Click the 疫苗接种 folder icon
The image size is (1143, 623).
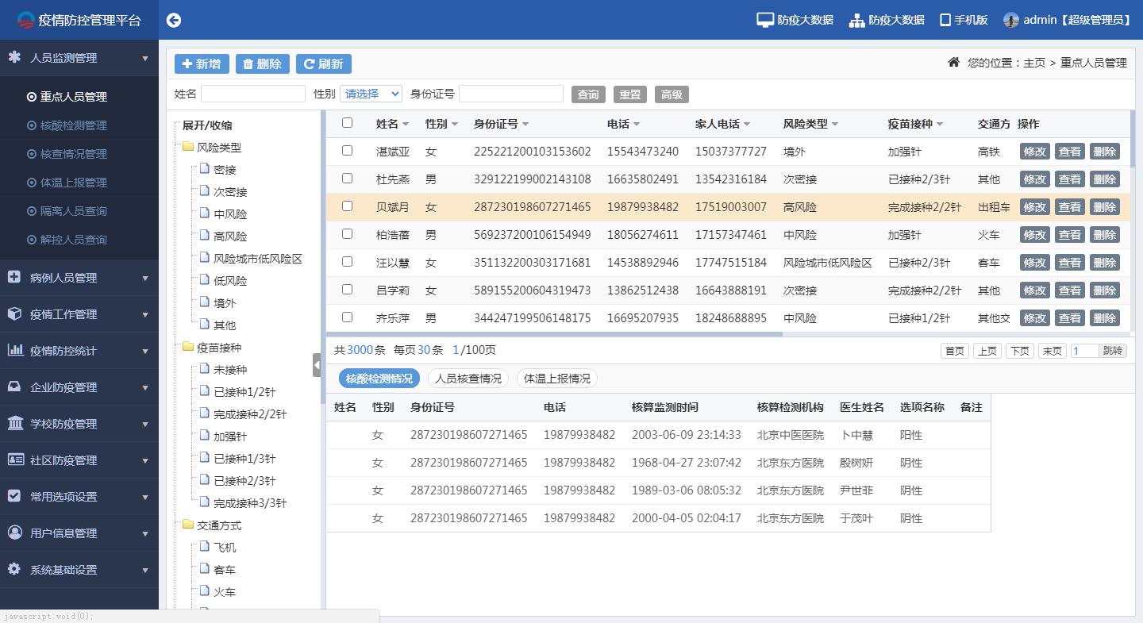point(188,347)
